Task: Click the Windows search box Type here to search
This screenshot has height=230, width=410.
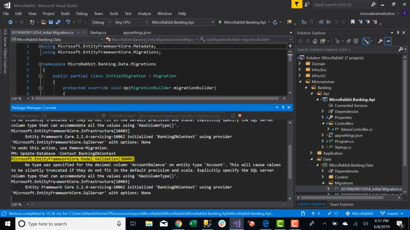Action: click(70, 224)
